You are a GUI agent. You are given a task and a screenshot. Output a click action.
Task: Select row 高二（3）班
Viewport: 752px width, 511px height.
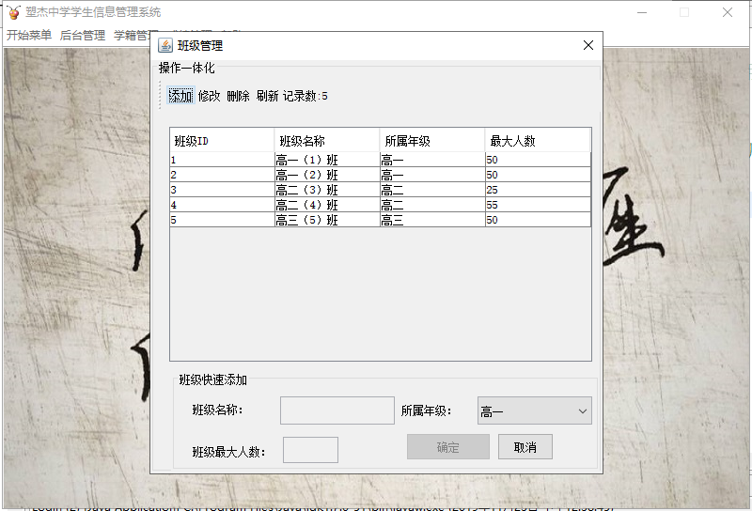(x=381, y=190)
